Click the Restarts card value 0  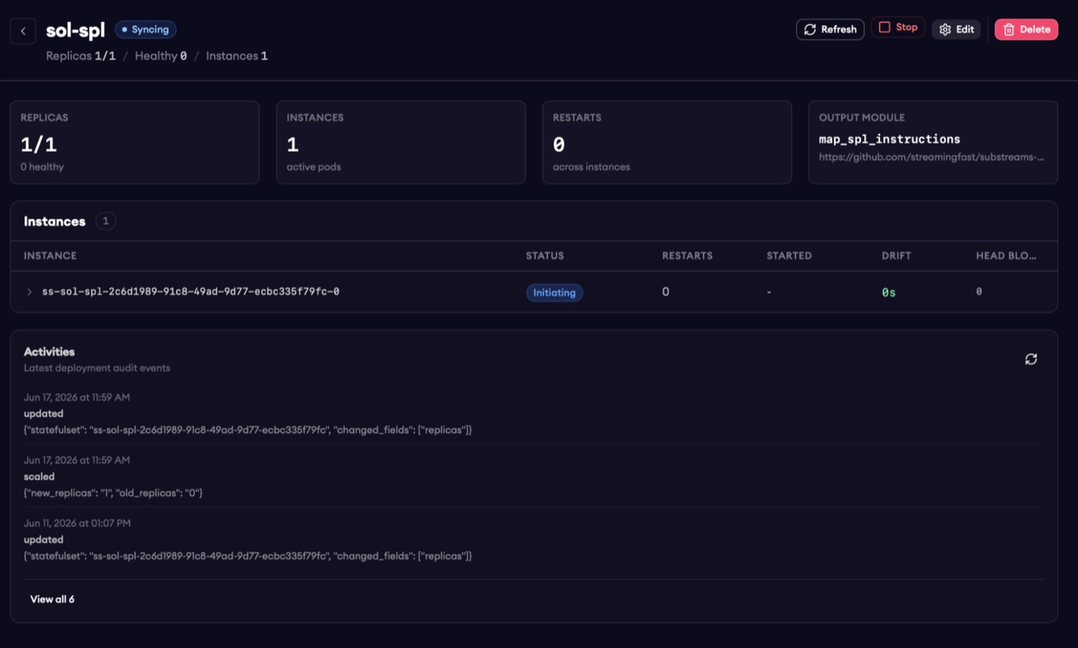click(x=559, y=145)
